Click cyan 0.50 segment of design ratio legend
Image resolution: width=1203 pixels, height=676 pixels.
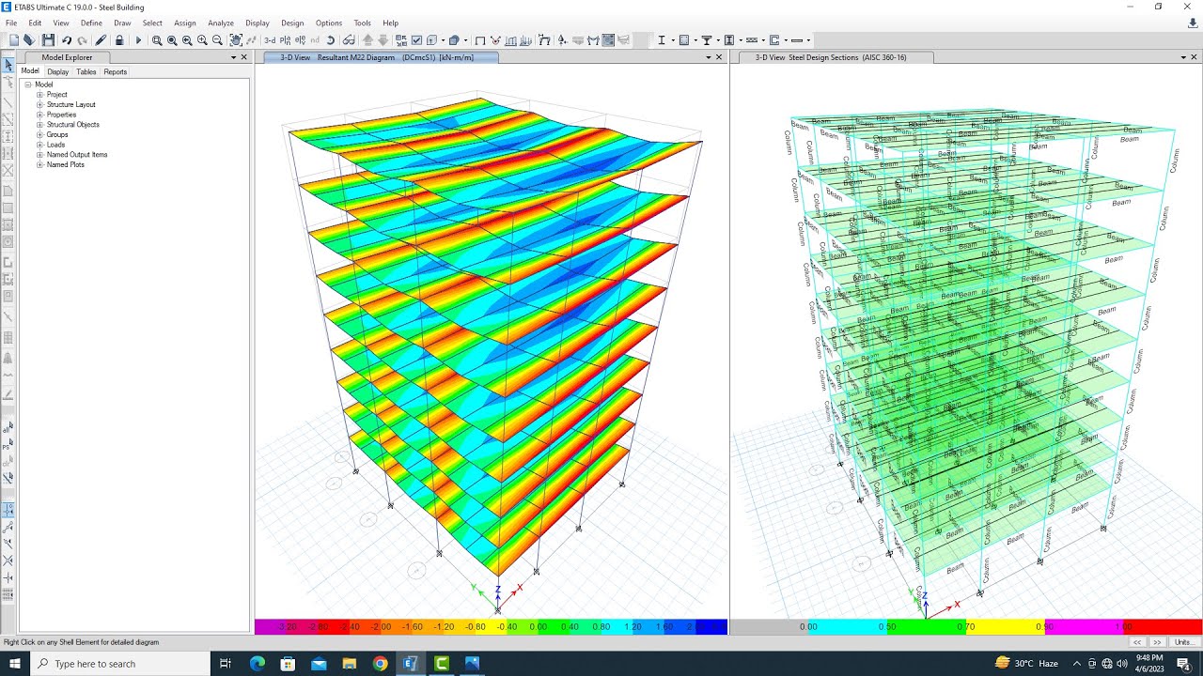[x=848, y=626]
